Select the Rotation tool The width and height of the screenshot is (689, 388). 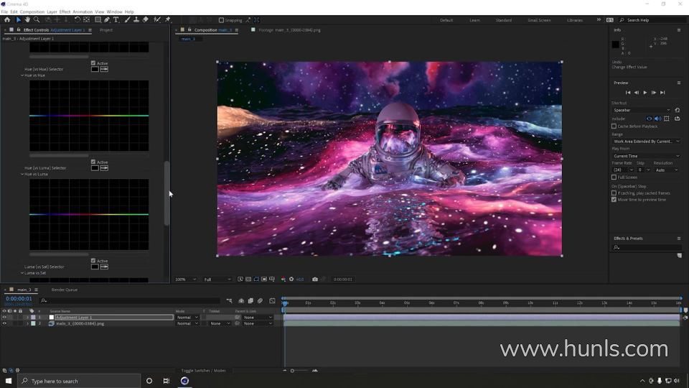[77, 20]
